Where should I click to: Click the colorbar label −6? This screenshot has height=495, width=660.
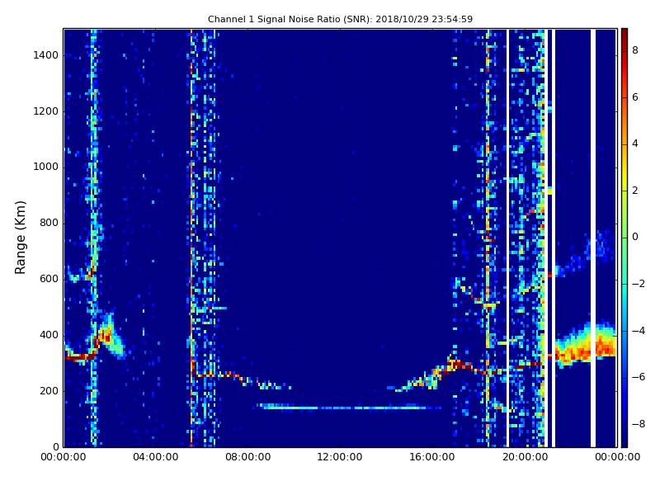[x=639, y=377]
